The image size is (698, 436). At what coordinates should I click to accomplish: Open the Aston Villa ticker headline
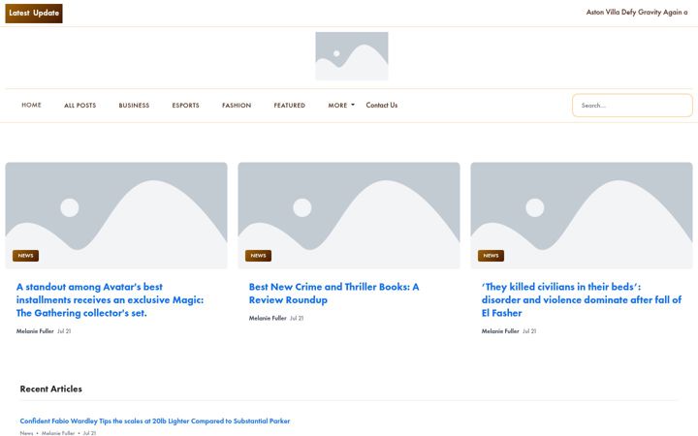click(x=637, y=12)
